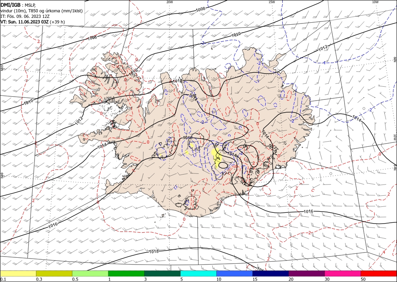Pick the cyan 5–10 legend swatch

pos(198,273)
